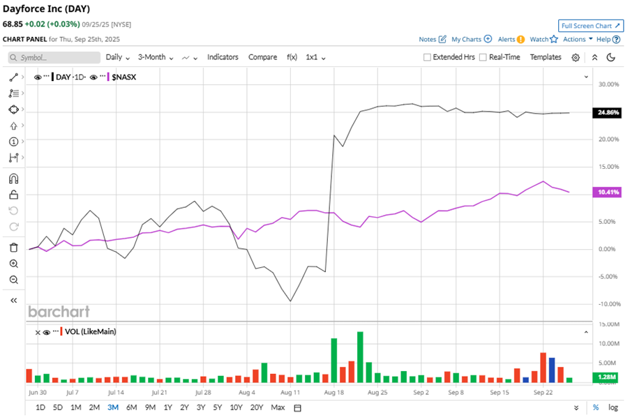The width and height of the screenshot is (630, 420).
Task: Click the $NASX purple color swatch
Action: (x=108, y=77)
